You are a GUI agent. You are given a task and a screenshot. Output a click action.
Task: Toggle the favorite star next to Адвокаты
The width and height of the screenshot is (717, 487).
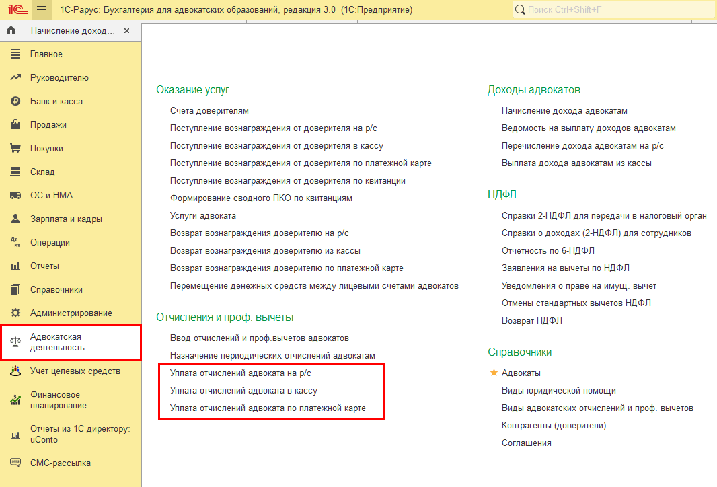click(x=494, y=373)
